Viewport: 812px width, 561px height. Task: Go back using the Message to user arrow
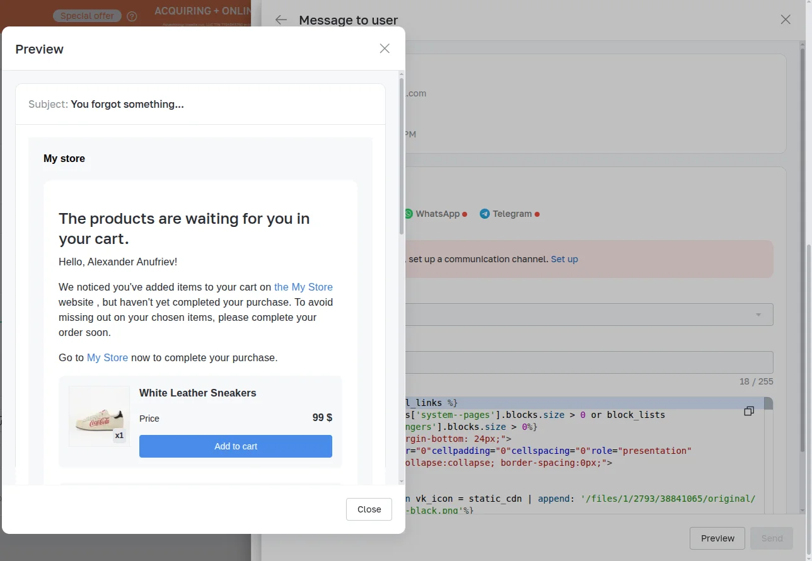281,20
